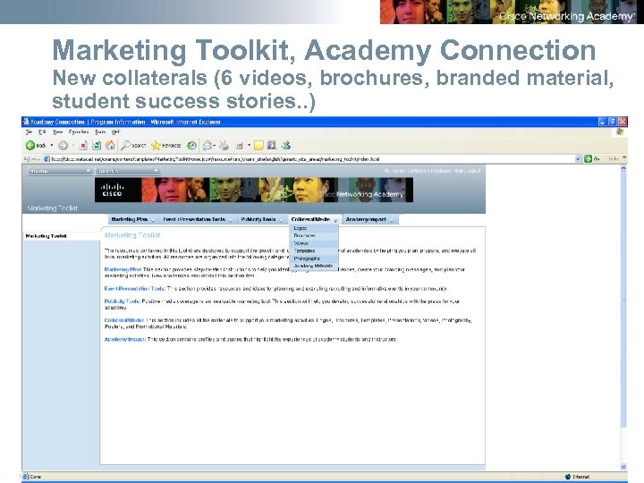Click the Cisco logo in banner

112,190
